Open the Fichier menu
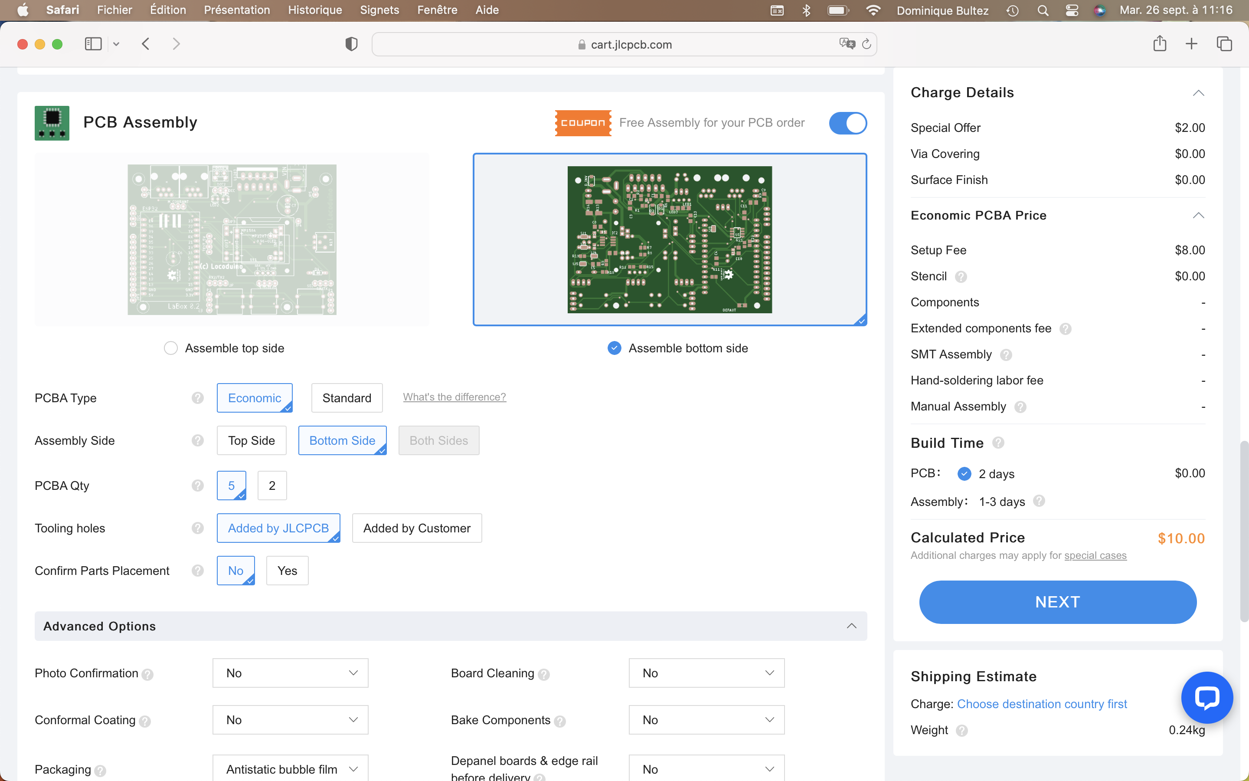Screen dimensions: 1249x781 tap(114, 10)
